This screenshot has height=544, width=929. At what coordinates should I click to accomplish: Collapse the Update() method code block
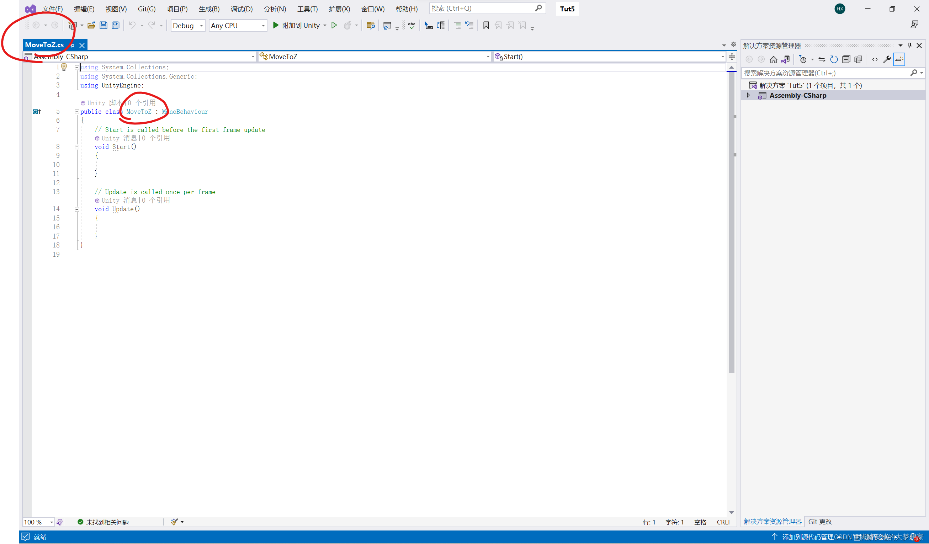point(77,209)
